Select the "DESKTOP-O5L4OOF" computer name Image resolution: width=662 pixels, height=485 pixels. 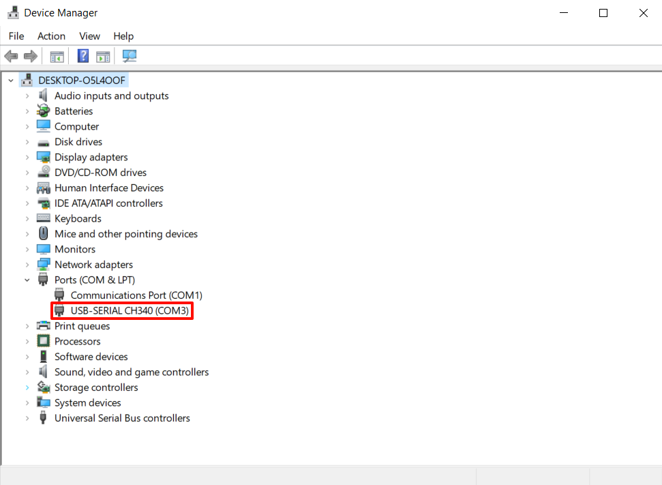click(x=82, y=80)
